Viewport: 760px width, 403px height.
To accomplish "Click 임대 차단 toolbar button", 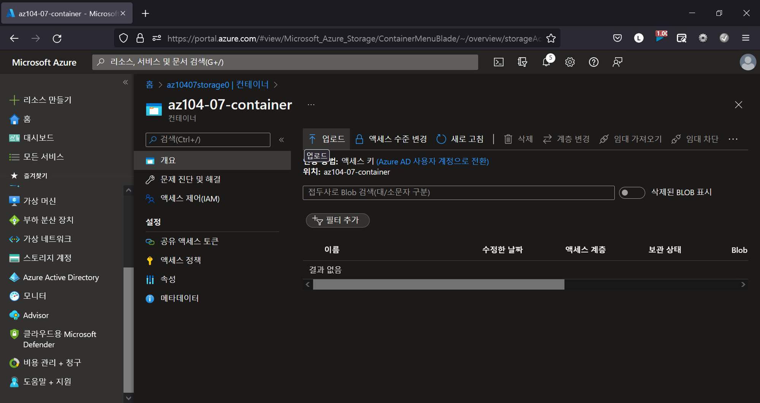I will 695,139.
